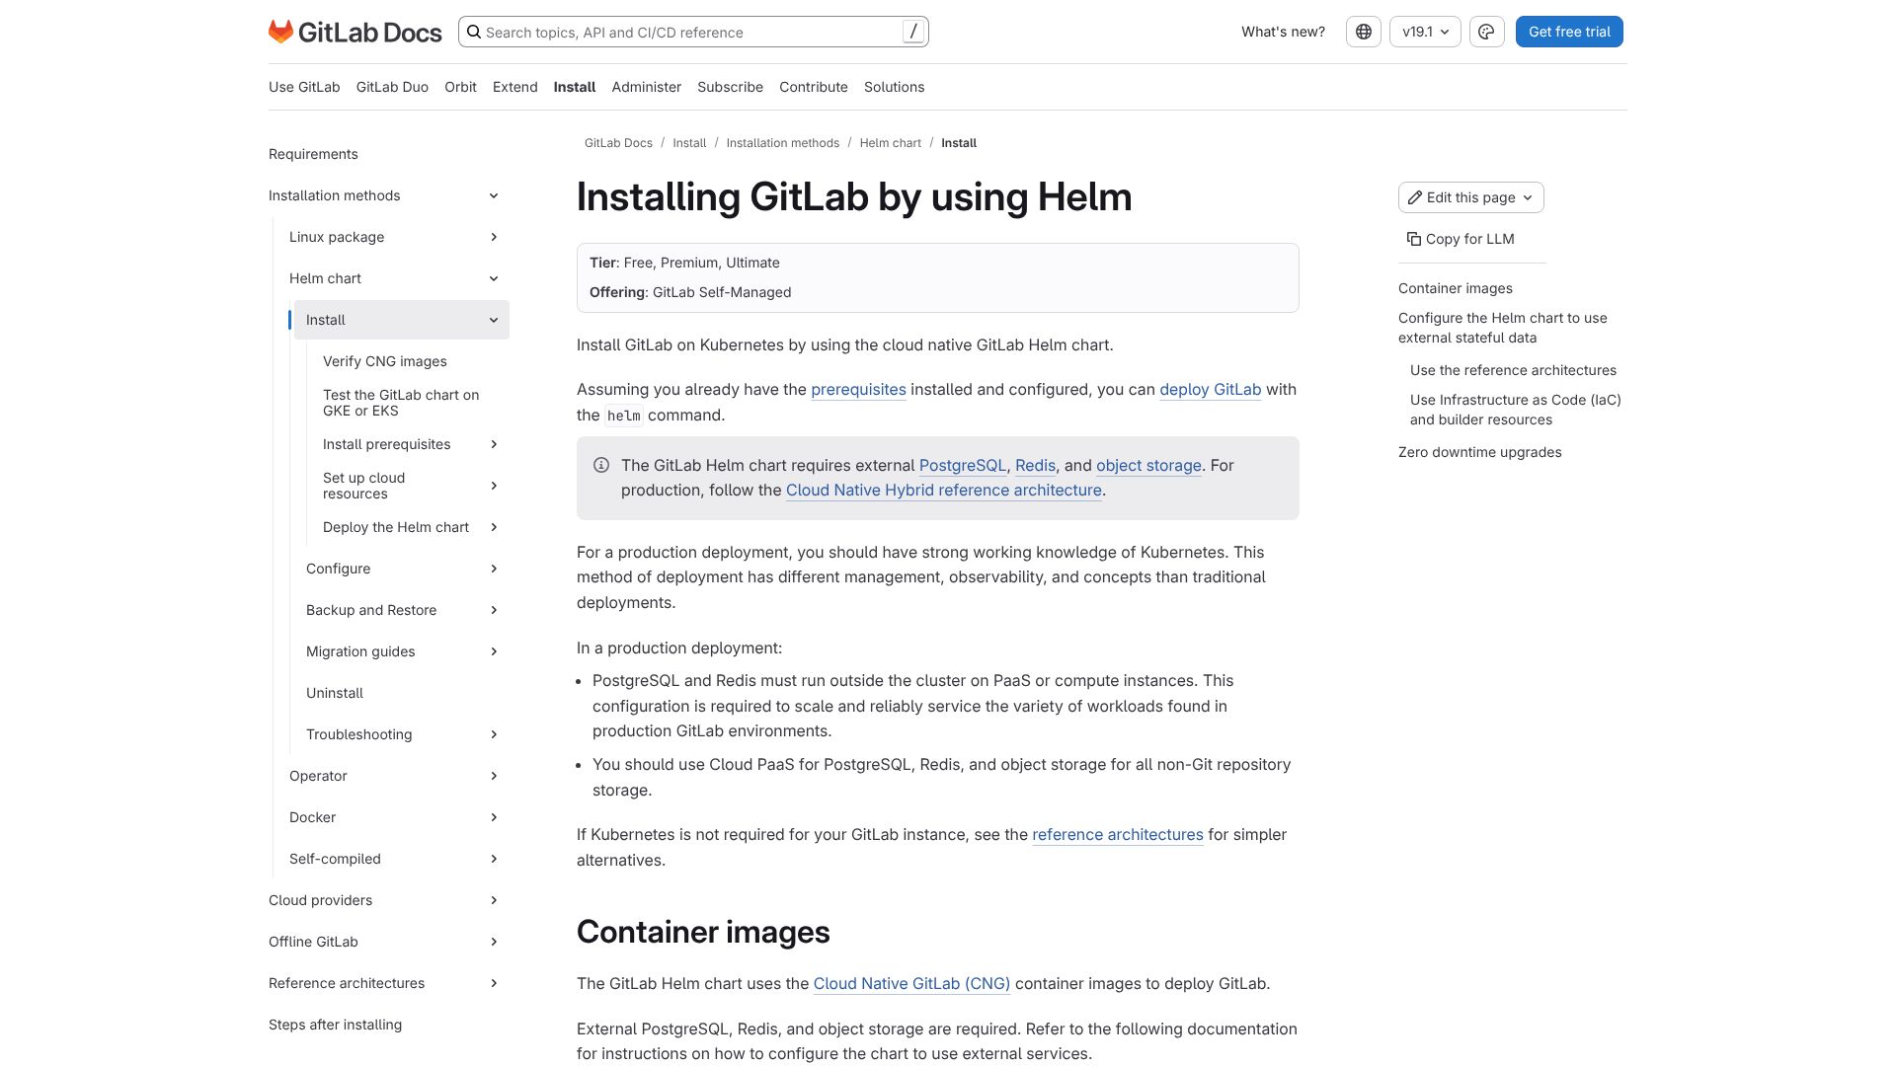Expand Install prerequisites chevron
1896x1066 pixels.
[x=494, y=444]
